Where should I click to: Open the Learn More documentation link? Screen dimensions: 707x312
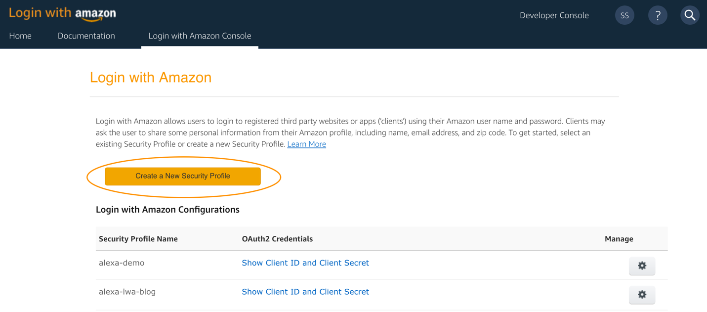[306, 144]
